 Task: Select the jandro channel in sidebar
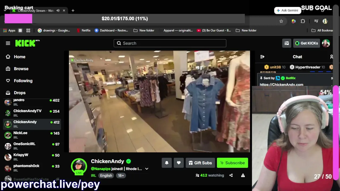[32, 102]
